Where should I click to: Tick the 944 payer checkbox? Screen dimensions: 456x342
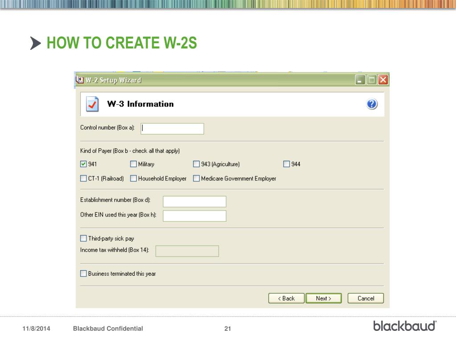(x=286, y=164)
